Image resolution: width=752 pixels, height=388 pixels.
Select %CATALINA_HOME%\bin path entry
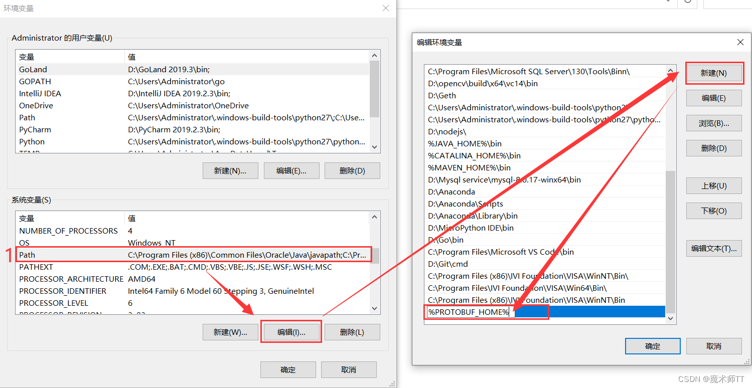pos(545,156)
